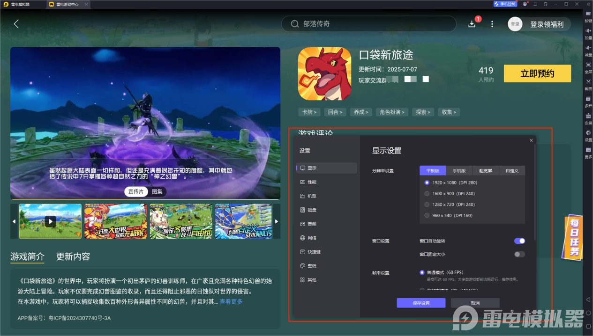Switch to 超宽屏 resolution tab
This screenshot has width=593, height=336.
coord(486,171)
